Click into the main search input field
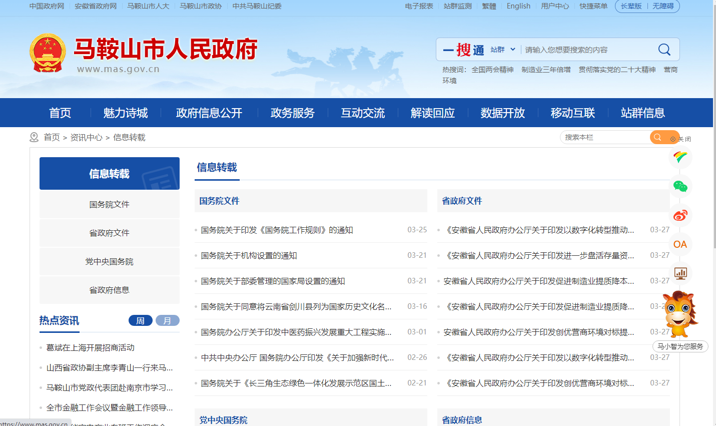 (588, 50)
